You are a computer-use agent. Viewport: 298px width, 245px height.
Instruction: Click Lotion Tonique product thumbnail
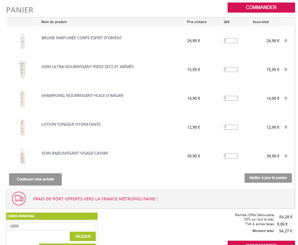tap(22, 127)
